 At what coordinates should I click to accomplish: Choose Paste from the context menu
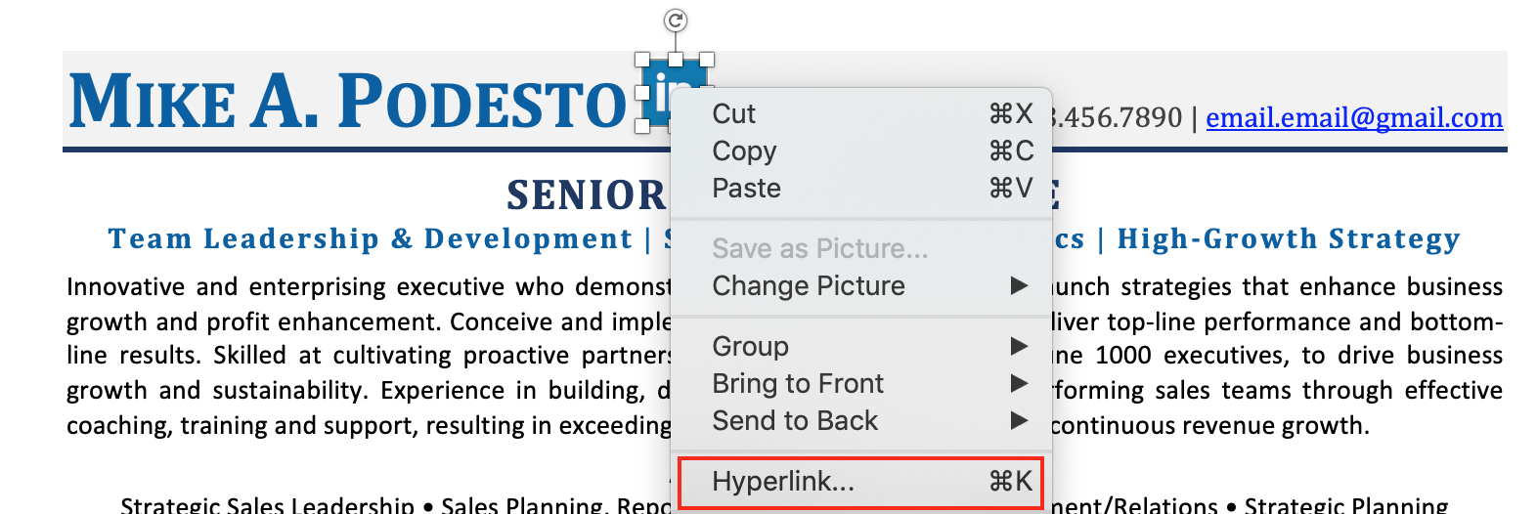[861, 189]
